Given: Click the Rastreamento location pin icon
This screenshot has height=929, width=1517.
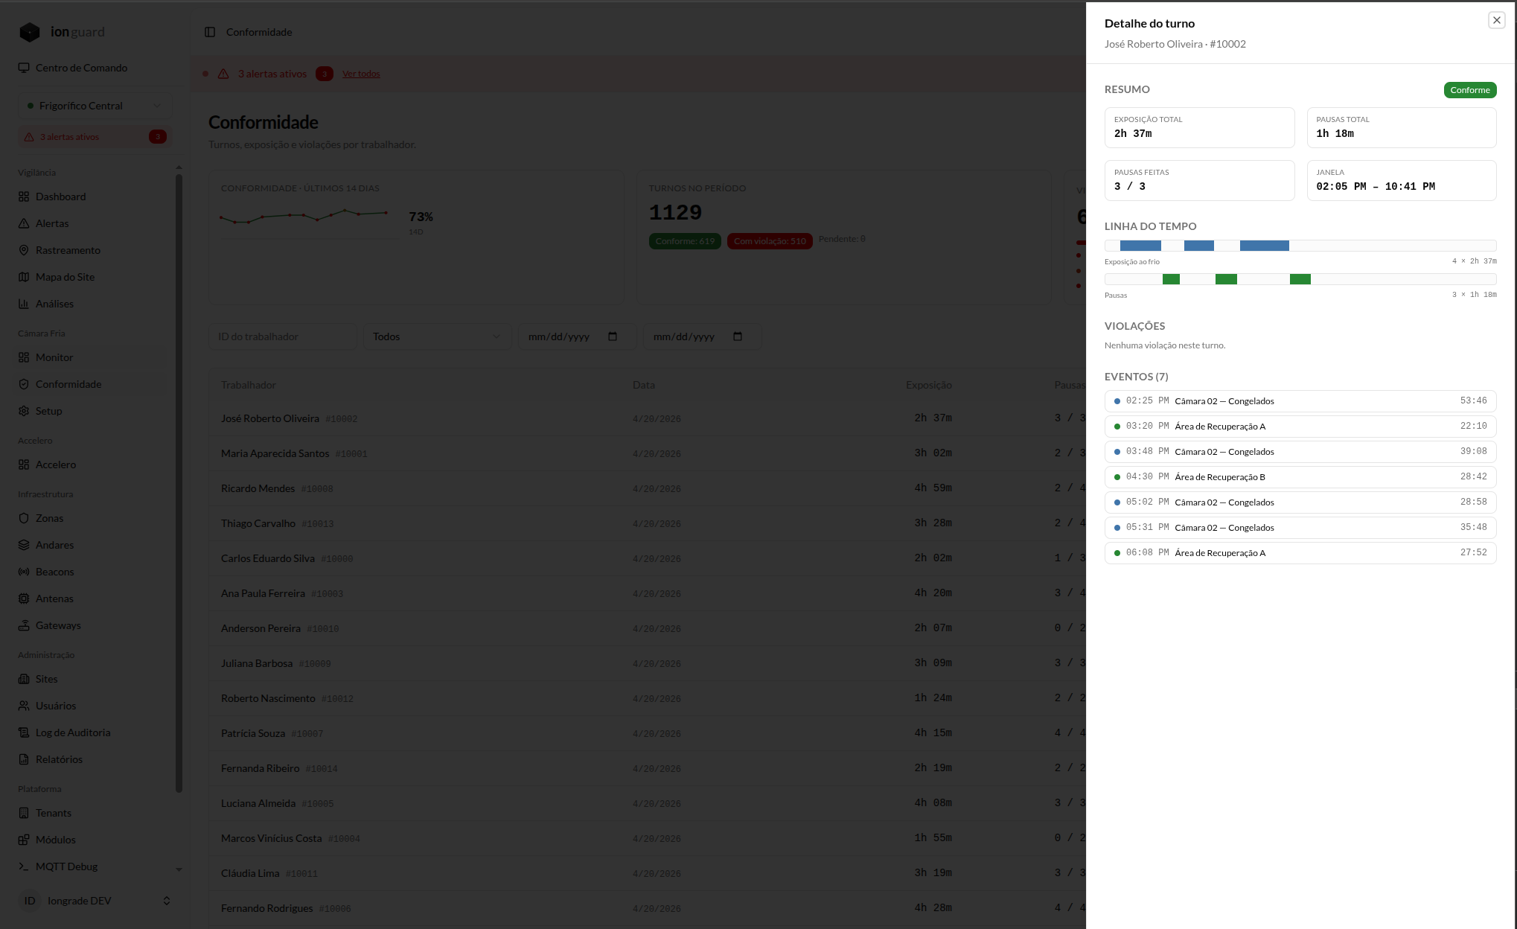Looking at the screenshot, I should click(x=24, y=250).
